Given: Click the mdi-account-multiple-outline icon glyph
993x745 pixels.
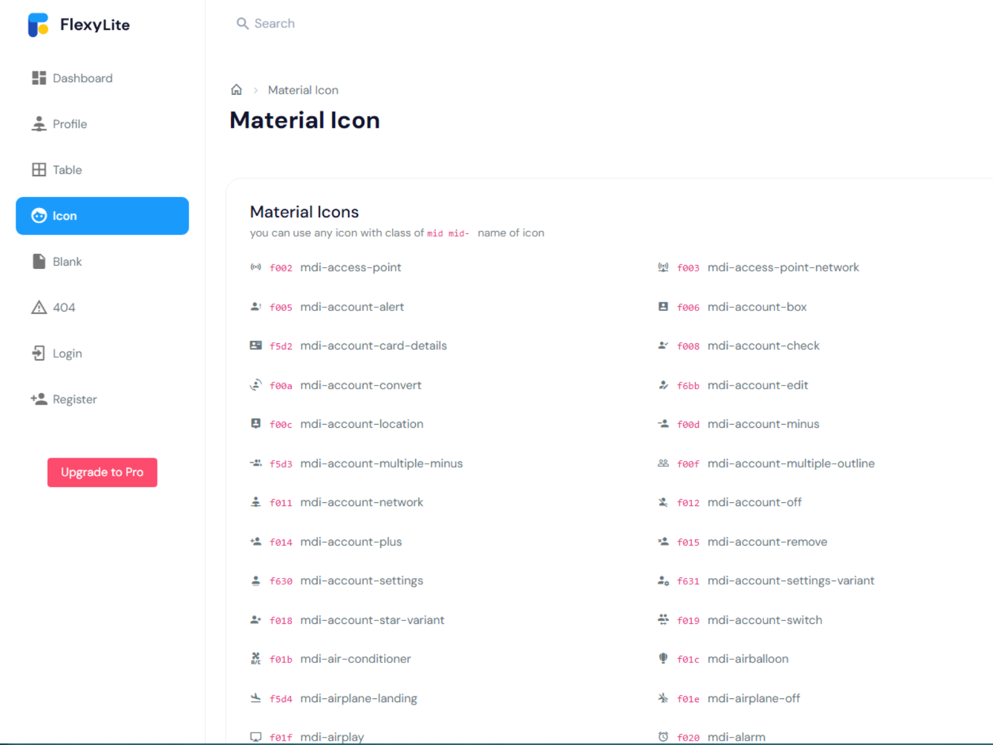Looking at the screenshot, I should click(x=663, y=463).
